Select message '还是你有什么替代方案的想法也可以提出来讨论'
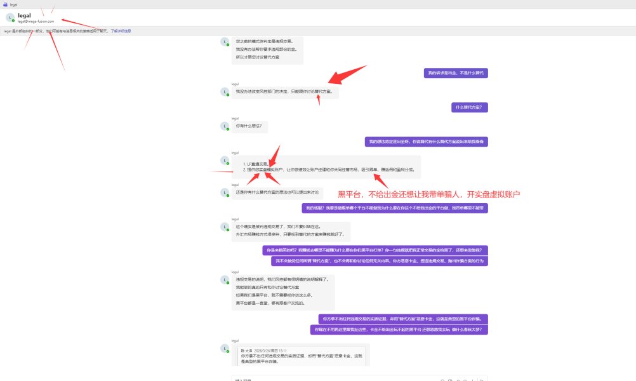The width and height of the screenshot is (636, 381). [277, 192]
